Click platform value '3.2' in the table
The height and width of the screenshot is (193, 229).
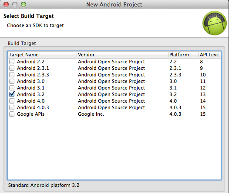(x=173, y=94)
